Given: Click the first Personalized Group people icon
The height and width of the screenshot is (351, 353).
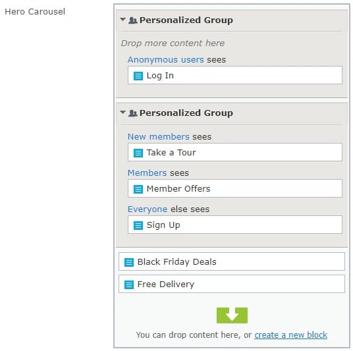Looking at the screenshot, I should tap(133, 20).
